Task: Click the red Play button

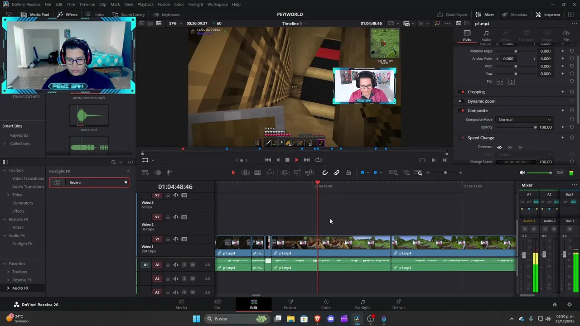Action: [x=297, y=160]
